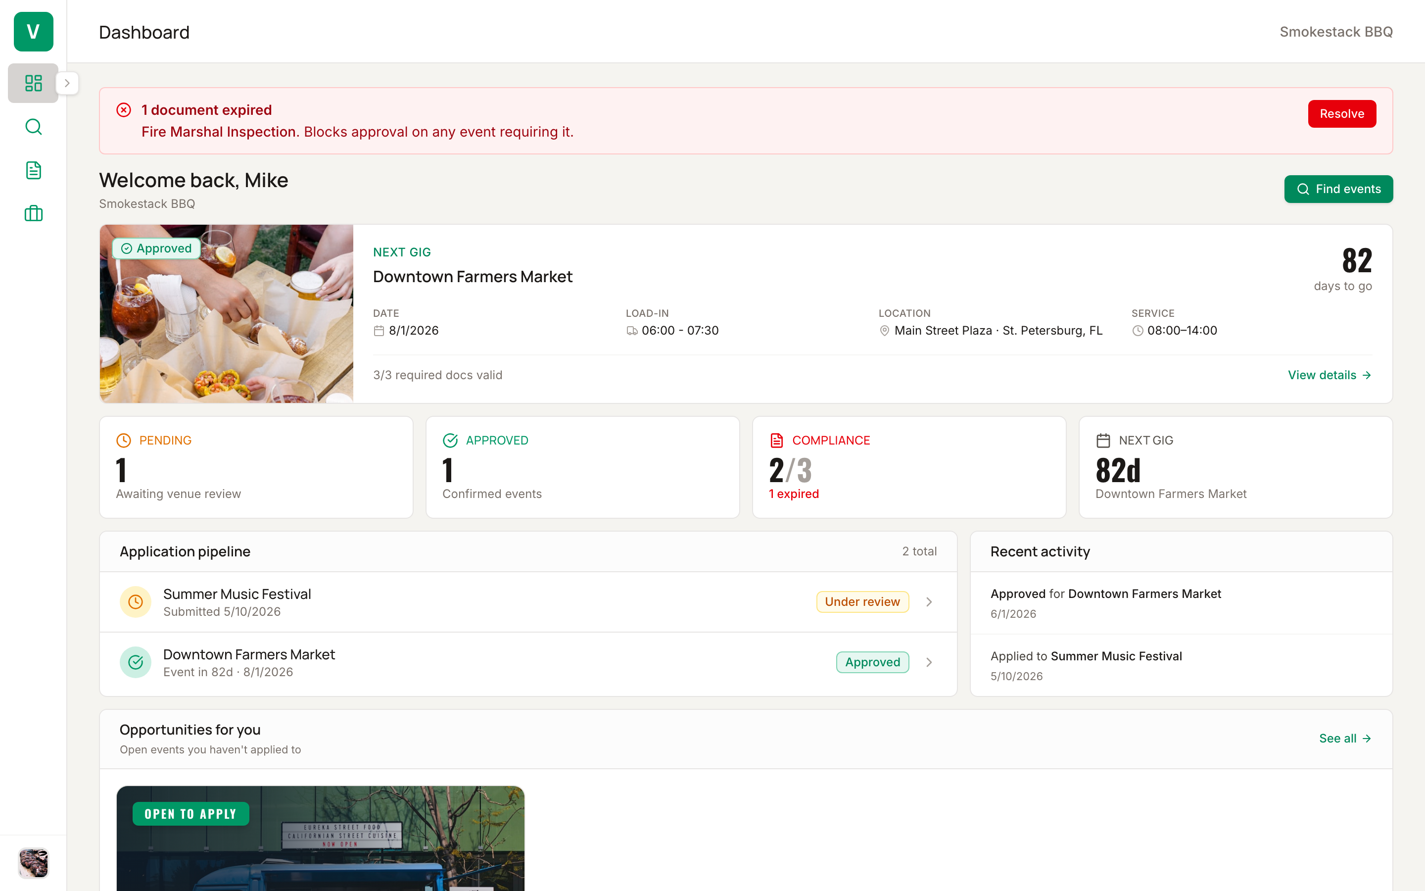Image resolution: width=1425 pixels, height=891 pixels.
Task: Click the Next Gig calendar icon in stat card
Action: (1103, 441)
